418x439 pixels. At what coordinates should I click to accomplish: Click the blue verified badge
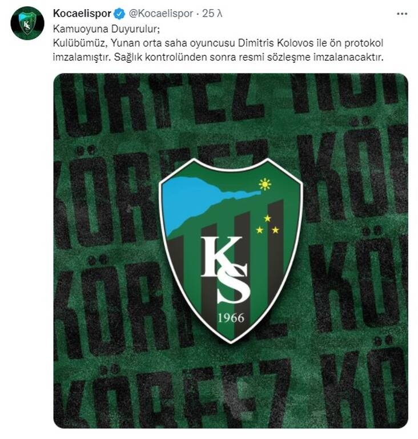120,14
